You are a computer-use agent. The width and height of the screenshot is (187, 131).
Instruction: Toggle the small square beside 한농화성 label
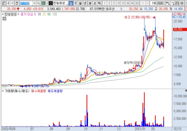tap(3, 14)
